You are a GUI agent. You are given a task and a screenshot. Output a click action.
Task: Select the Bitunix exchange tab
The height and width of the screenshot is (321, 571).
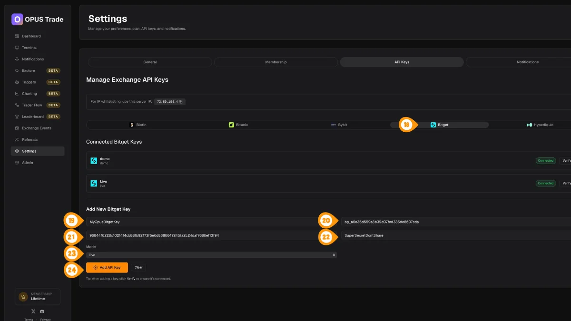pos(238,125)
